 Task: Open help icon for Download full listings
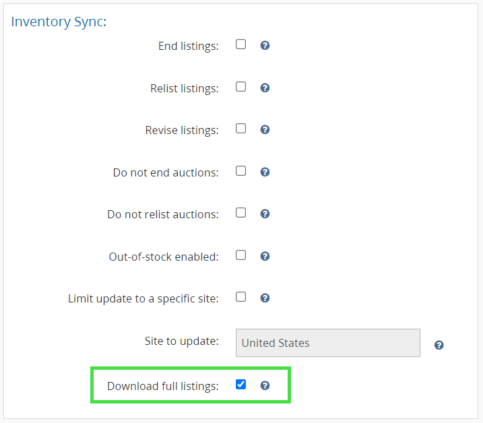tap(265, 385)
